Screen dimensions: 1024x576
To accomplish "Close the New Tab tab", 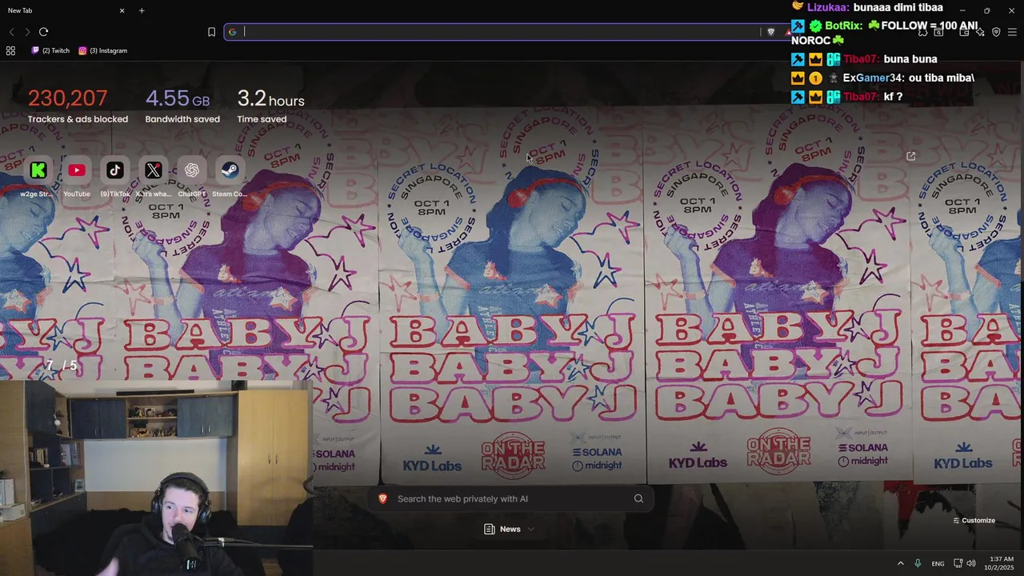I will 122,10.
